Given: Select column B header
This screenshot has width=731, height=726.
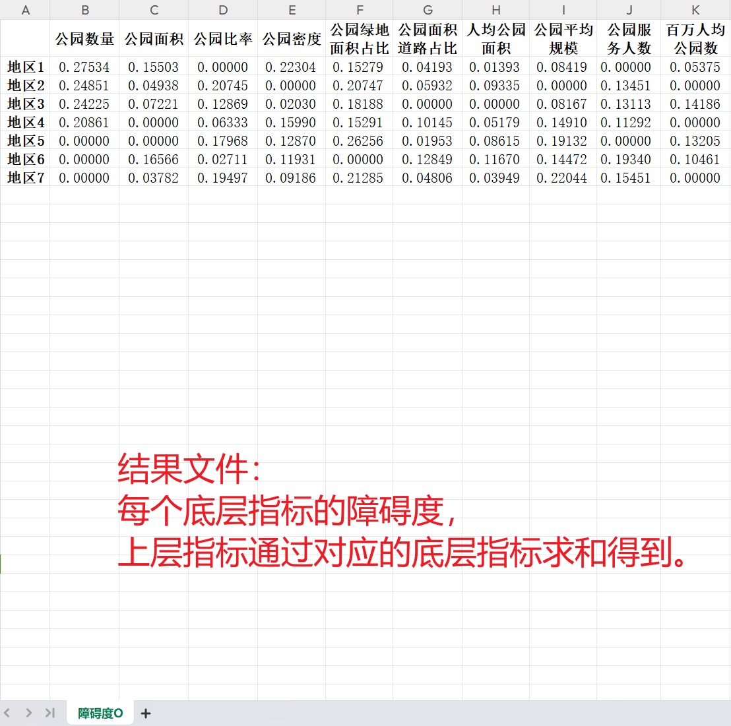Looking at the screenshot, I should pyautogui.click(x=85, y=10).
